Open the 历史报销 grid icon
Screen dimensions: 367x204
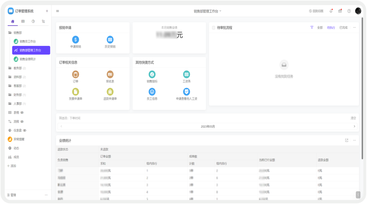coord(110,40)
